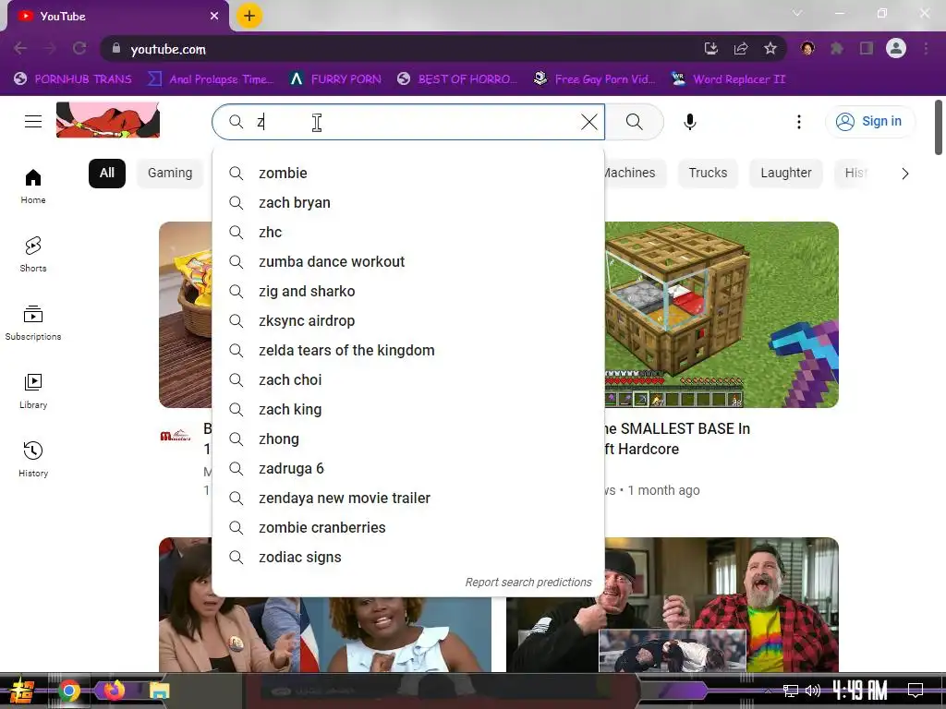This screenshot has width=946, height=709.
Task: Choose the 'zombie' suggestion
Action: point(408,173)
